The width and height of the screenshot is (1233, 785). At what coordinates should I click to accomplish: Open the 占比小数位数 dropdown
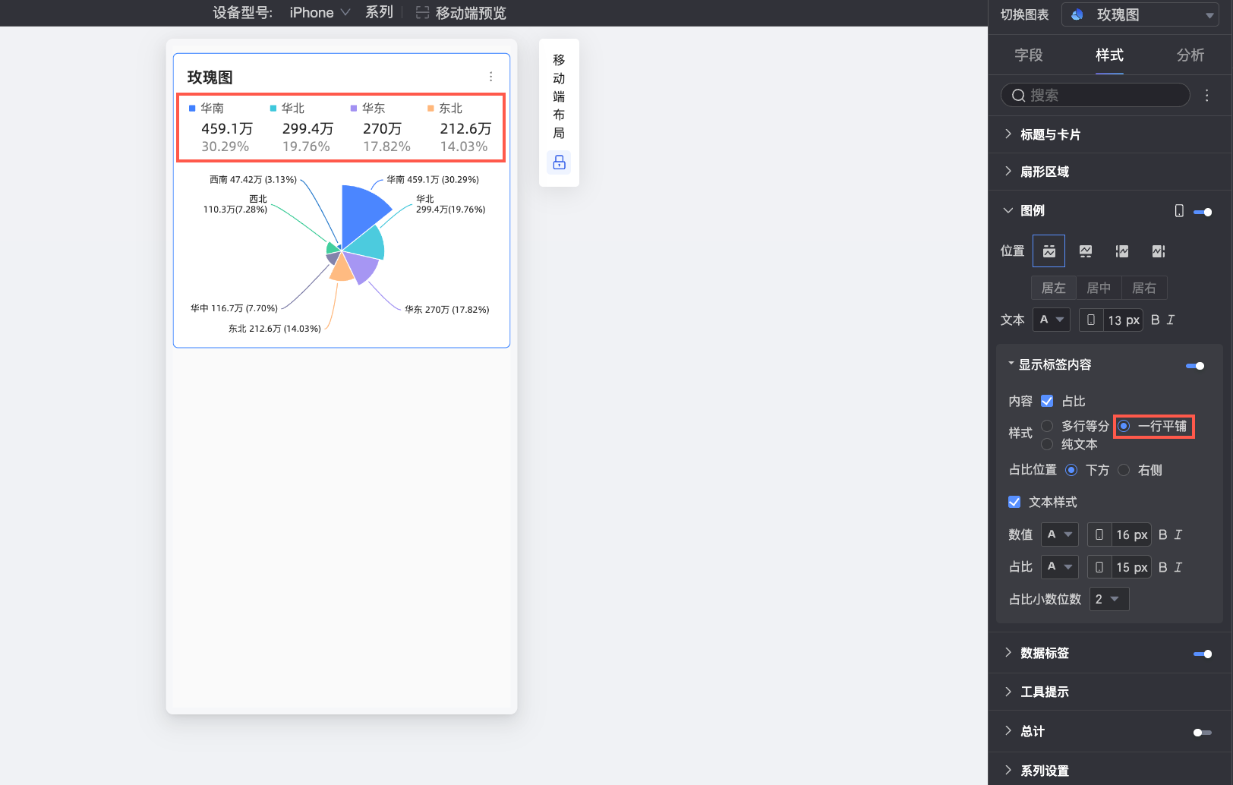click(1109, 599)
